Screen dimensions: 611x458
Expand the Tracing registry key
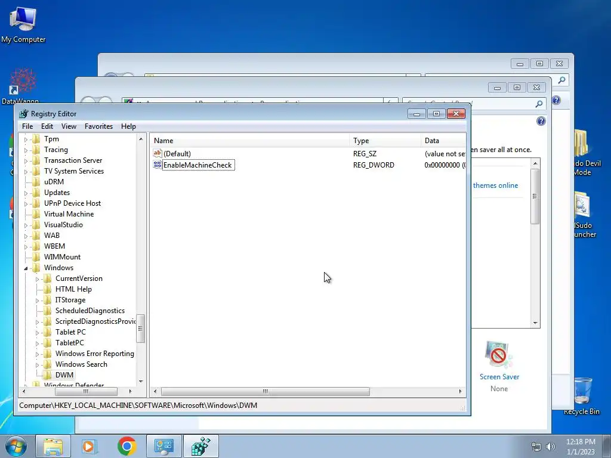point(26,150)
